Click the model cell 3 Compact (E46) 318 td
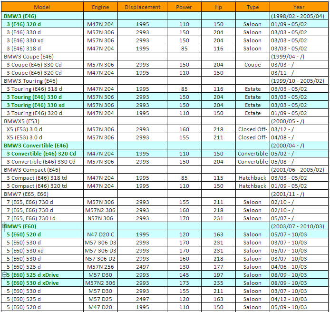The image size is (330, 312). [42, 178]
